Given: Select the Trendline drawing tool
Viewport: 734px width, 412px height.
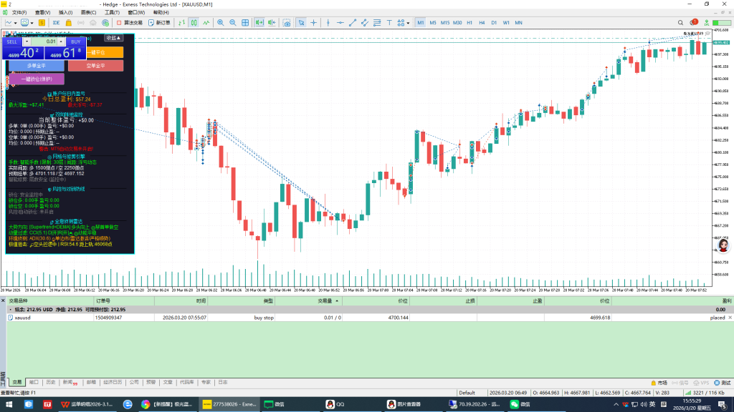Looking at the screenshot, I should point(353,22).
